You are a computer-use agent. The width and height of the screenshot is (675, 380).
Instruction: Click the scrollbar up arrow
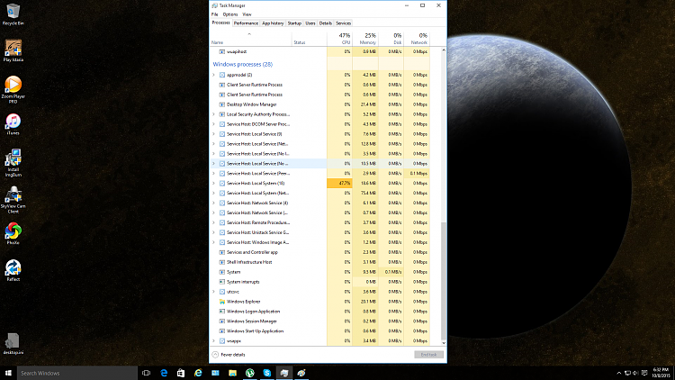[x=444, y=50]
